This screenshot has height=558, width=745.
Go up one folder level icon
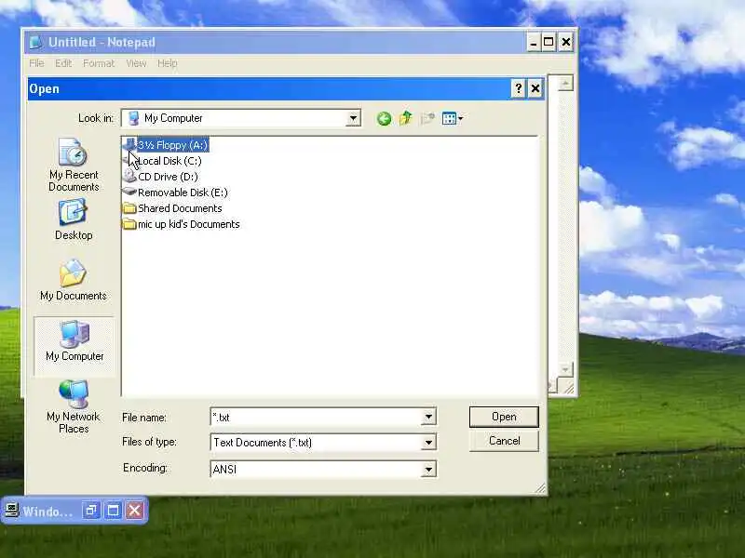tap(406, 118)
